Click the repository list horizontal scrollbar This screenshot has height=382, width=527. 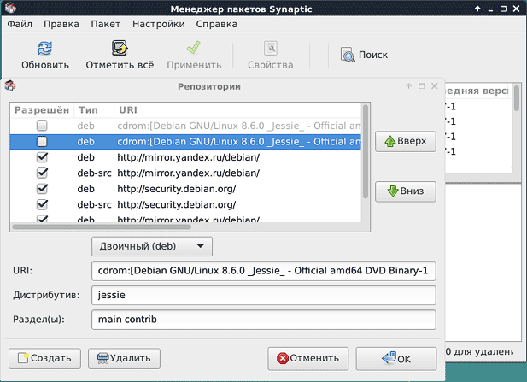[102, 226]
